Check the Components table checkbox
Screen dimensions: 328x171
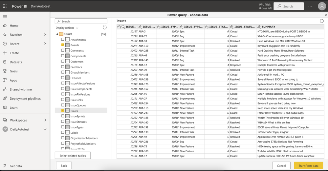62,56
